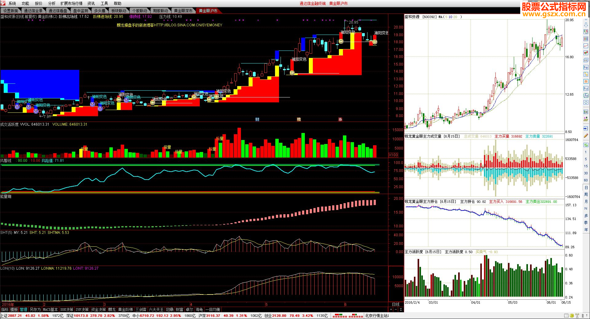
Task: Select the 1-minute period button
Action: (586, 152)
